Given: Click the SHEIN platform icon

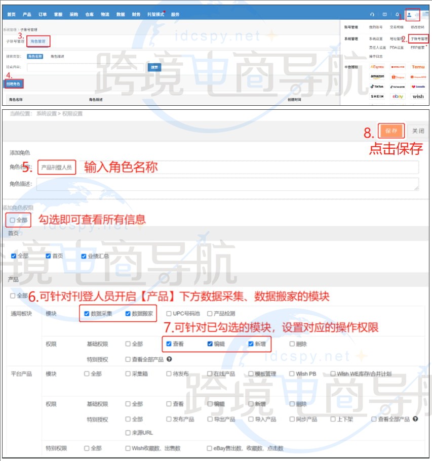Looking at the screenshot, I should click(x=377, y=96).
